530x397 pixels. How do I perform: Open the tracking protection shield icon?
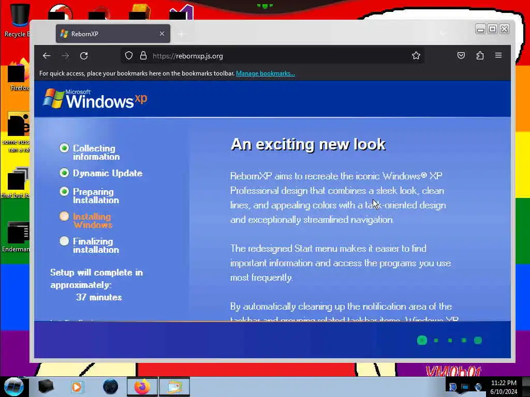129,56
